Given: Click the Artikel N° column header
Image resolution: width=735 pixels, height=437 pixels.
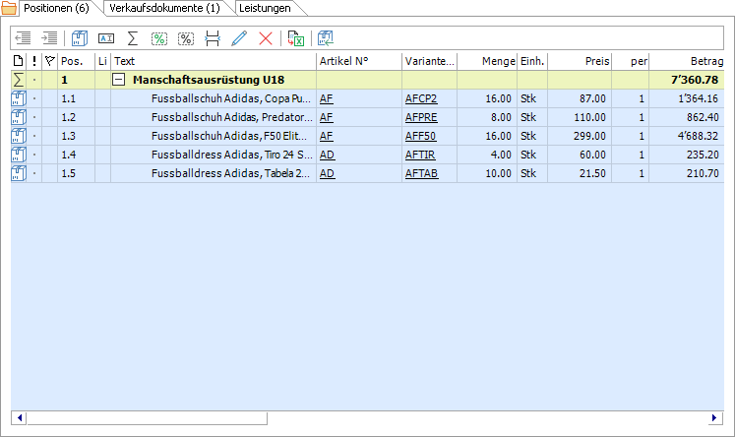Looking at the screenshot, I should tap(359, 61).
